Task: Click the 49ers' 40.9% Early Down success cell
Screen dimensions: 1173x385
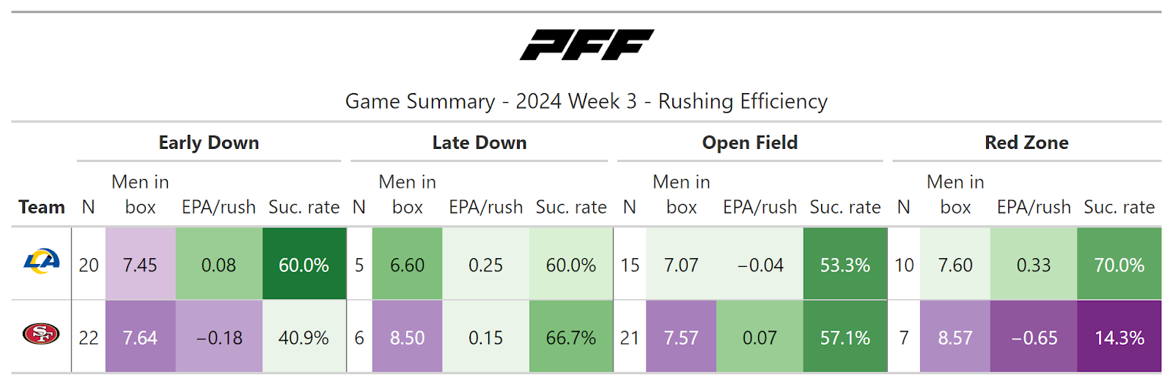Action: [x=304, y=337]
